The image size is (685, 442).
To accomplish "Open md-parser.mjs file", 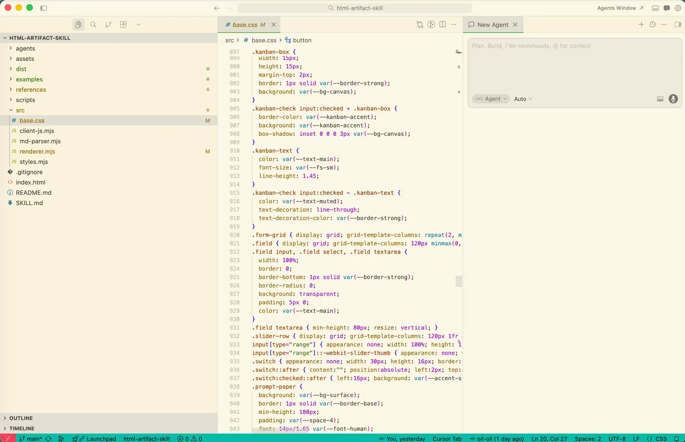I will click(x=109, y=141).
